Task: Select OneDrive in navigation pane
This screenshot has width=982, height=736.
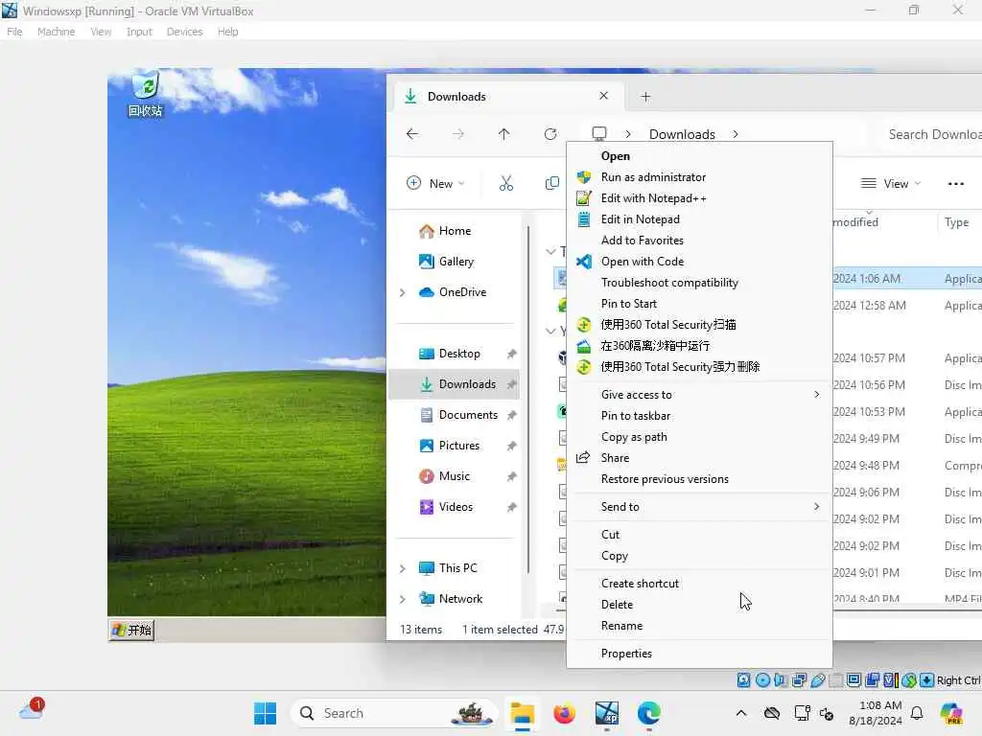Action: (463, 292)
